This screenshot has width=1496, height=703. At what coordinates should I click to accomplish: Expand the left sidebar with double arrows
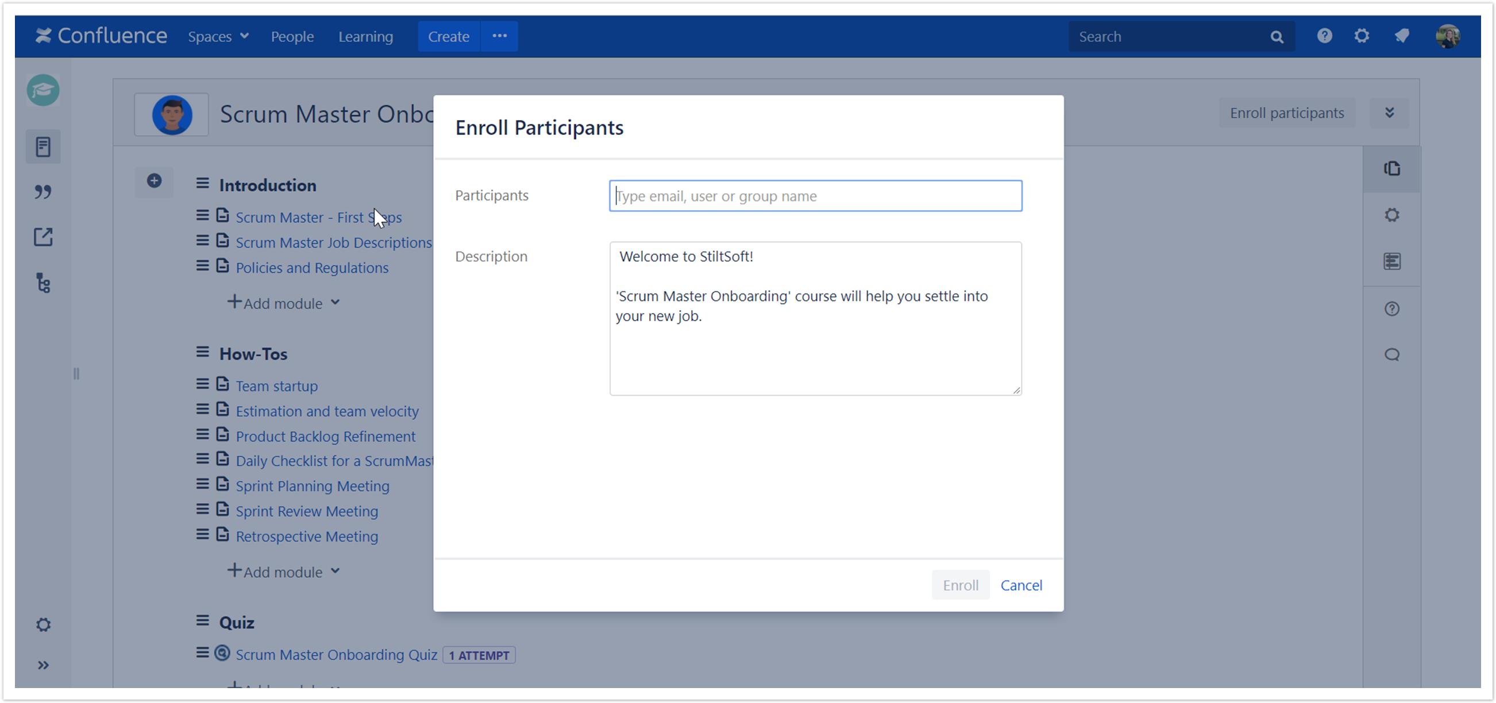[x=43, y=665]
